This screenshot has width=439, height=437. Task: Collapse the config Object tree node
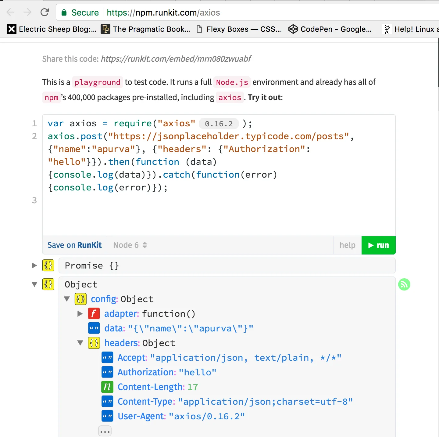(67, 299)
